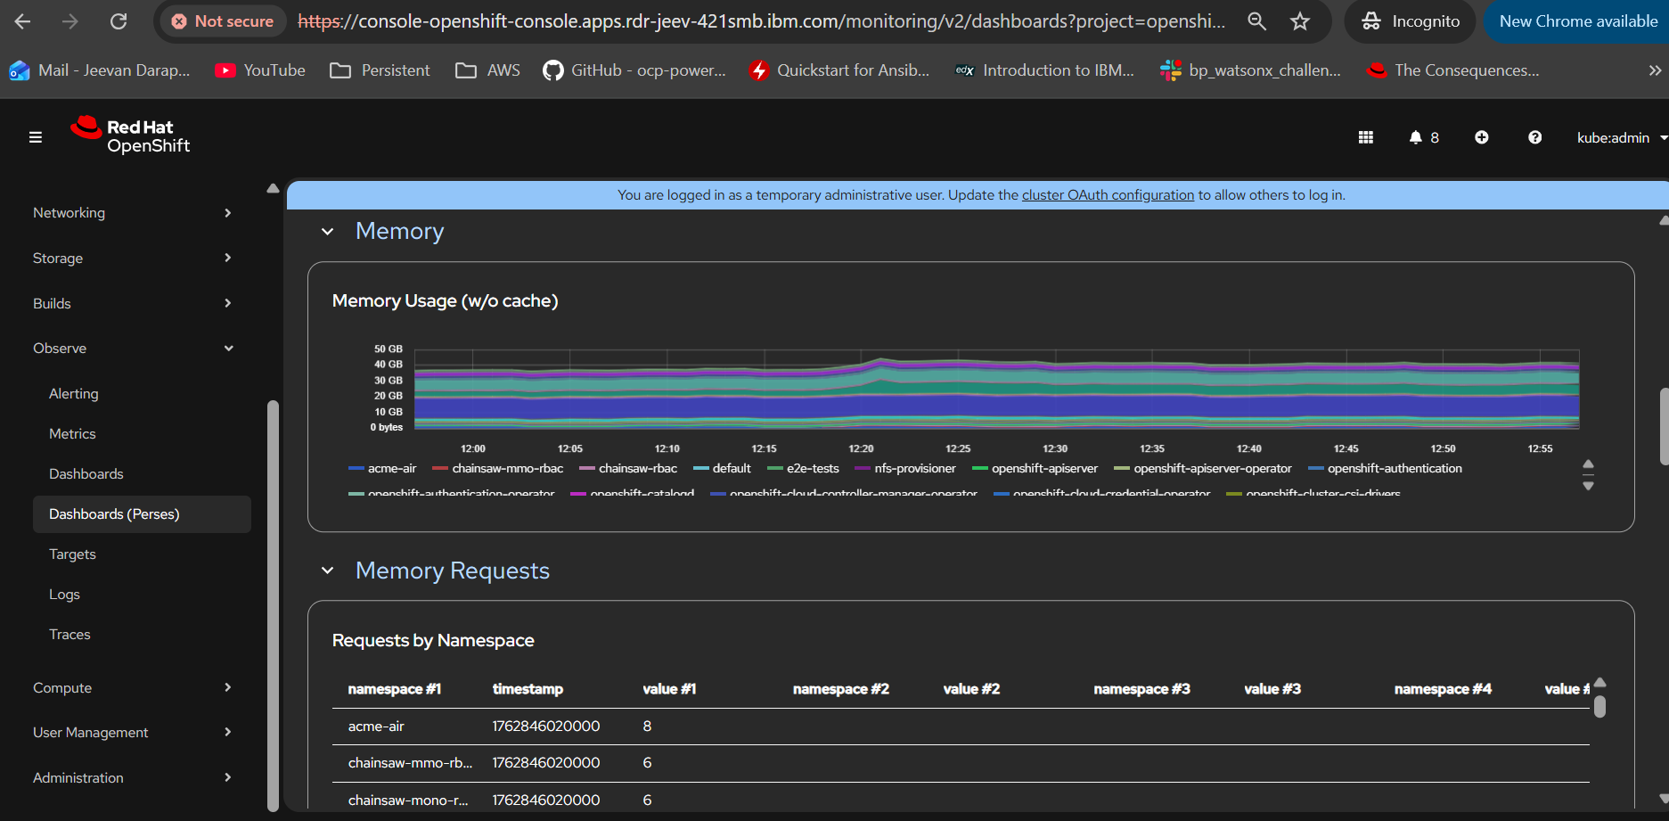1669x821 pixels.
Task: Open the cluster OAuth configuration link
Action: 1108,195
